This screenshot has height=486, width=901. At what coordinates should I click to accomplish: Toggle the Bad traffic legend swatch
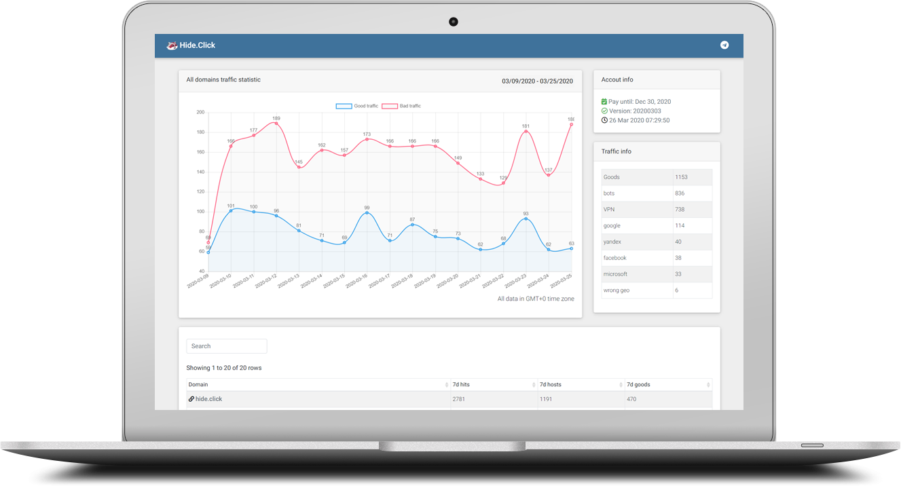pyautogui.click(x=390, y=106)
